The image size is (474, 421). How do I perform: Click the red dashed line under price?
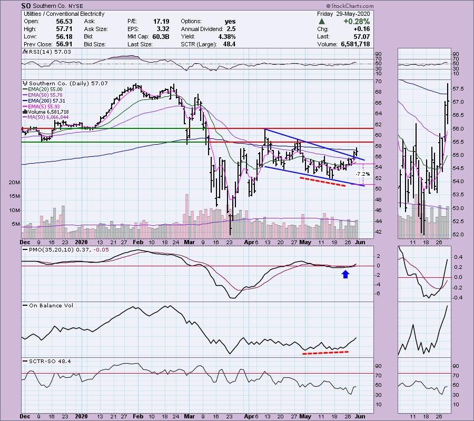tap(322, 182)
